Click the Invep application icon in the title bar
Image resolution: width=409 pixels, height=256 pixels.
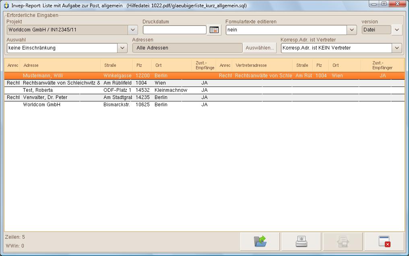tap(6, 6)
